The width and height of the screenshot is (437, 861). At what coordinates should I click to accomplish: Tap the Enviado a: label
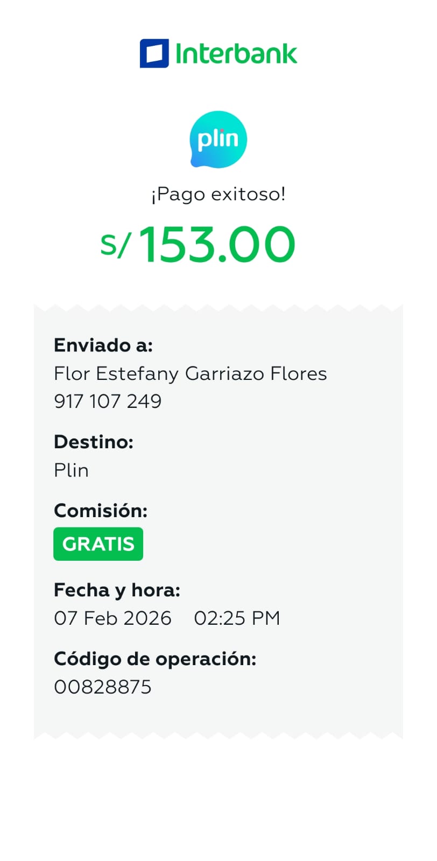(x=103, y=345)
